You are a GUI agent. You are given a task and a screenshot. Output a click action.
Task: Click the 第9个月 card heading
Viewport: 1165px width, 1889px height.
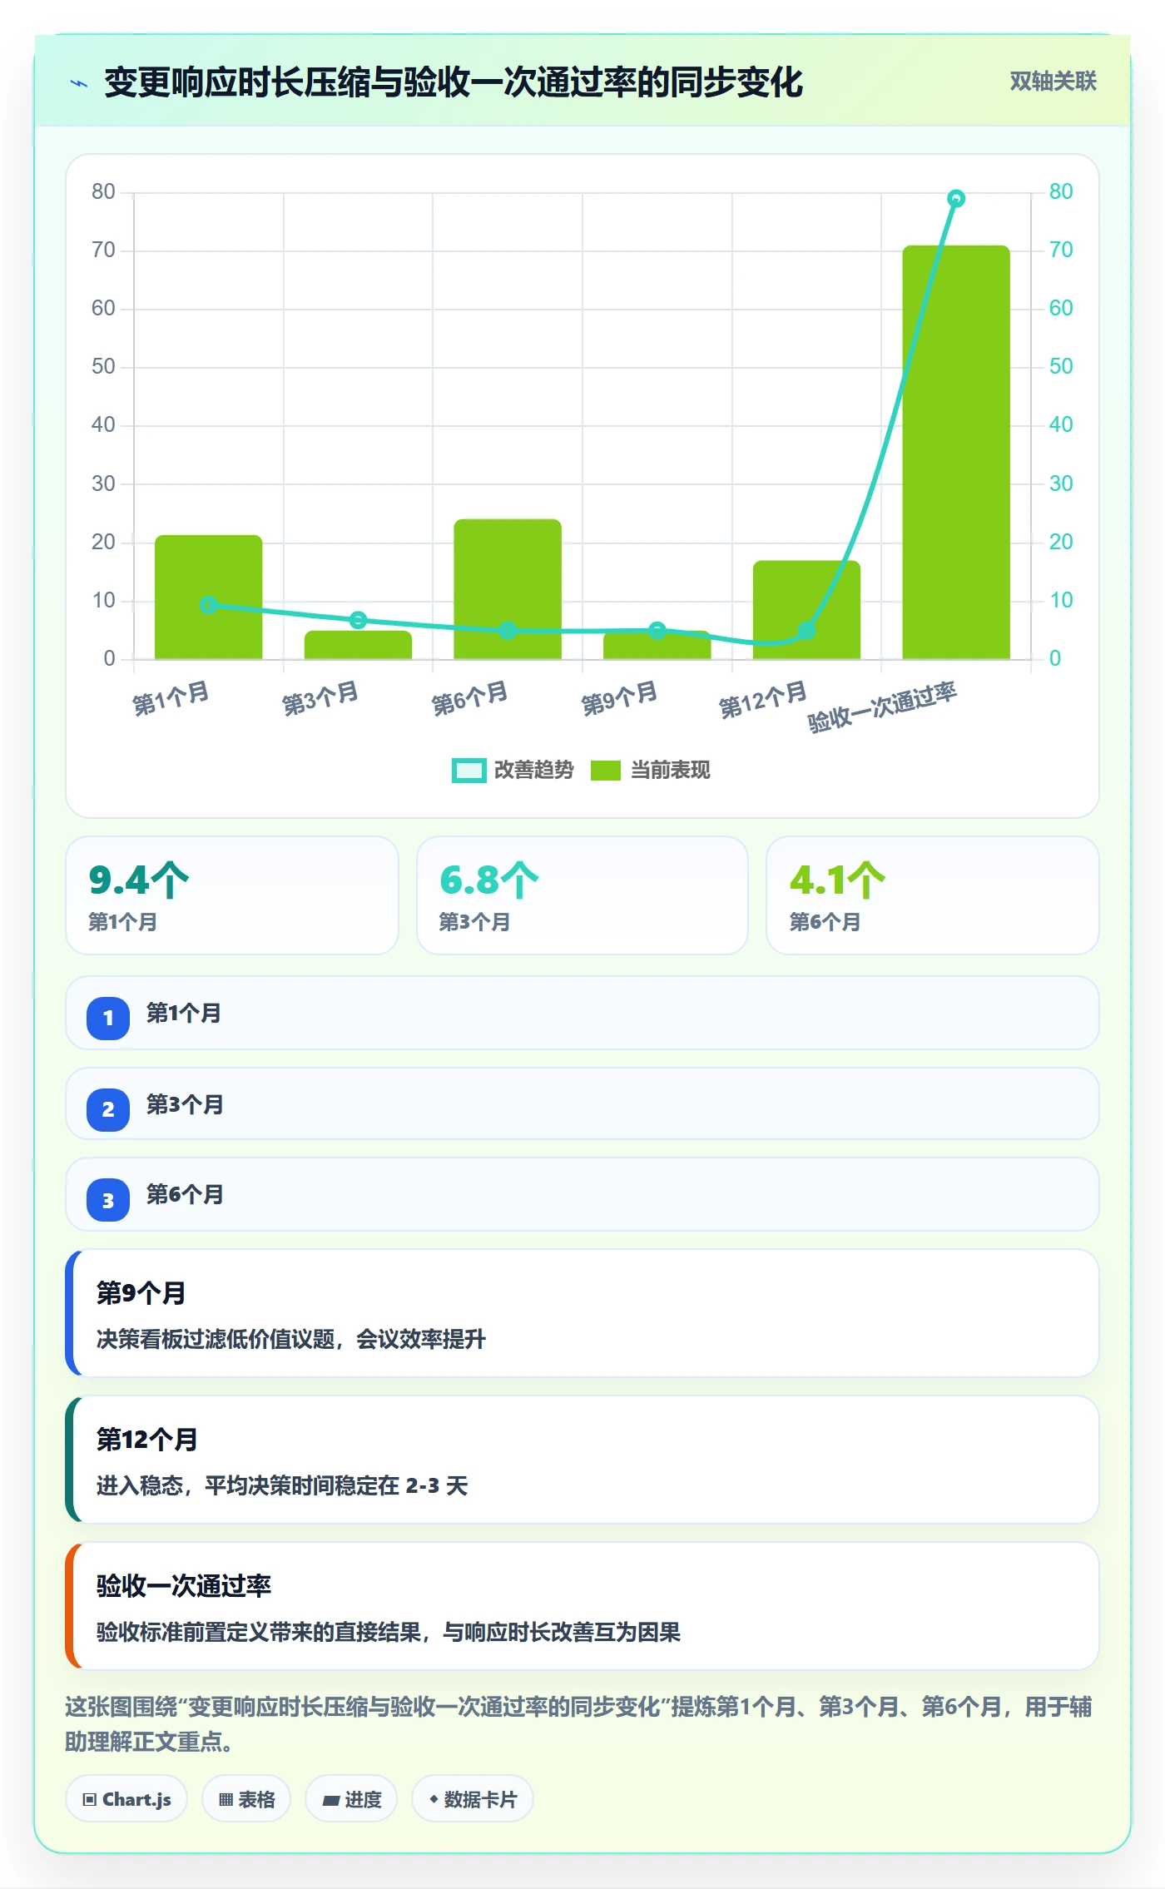[x=141, y=1293]
